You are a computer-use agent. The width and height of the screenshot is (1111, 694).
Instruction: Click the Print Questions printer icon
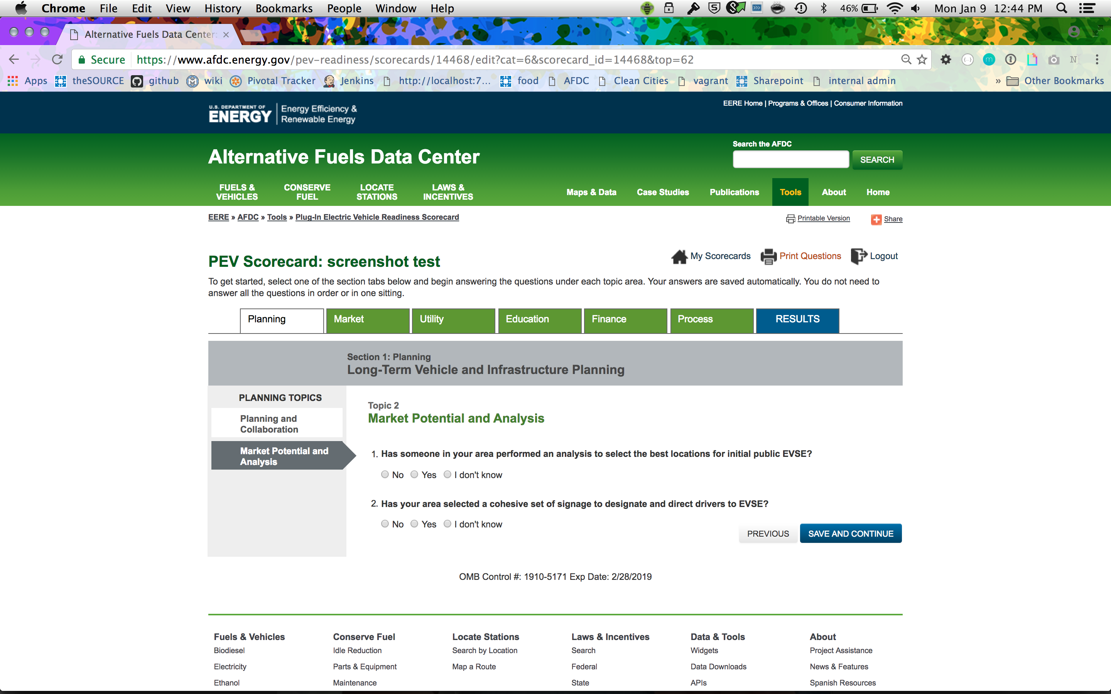[x=768, y=256]
